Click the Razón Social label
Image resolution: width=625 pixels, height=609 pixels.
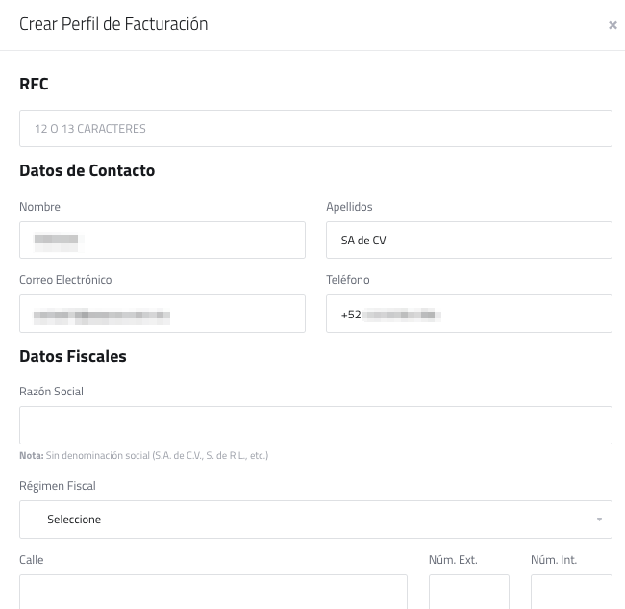pos(51,392)
